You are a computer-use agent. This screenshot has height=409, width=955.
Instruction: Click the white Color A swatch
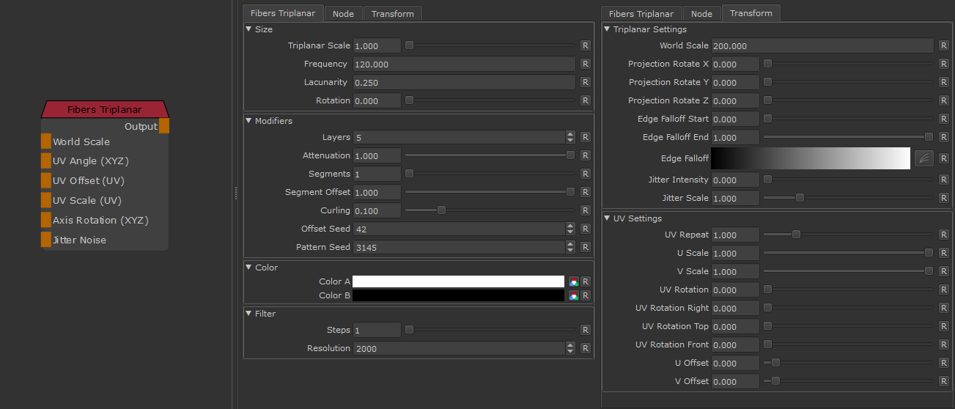458,281
